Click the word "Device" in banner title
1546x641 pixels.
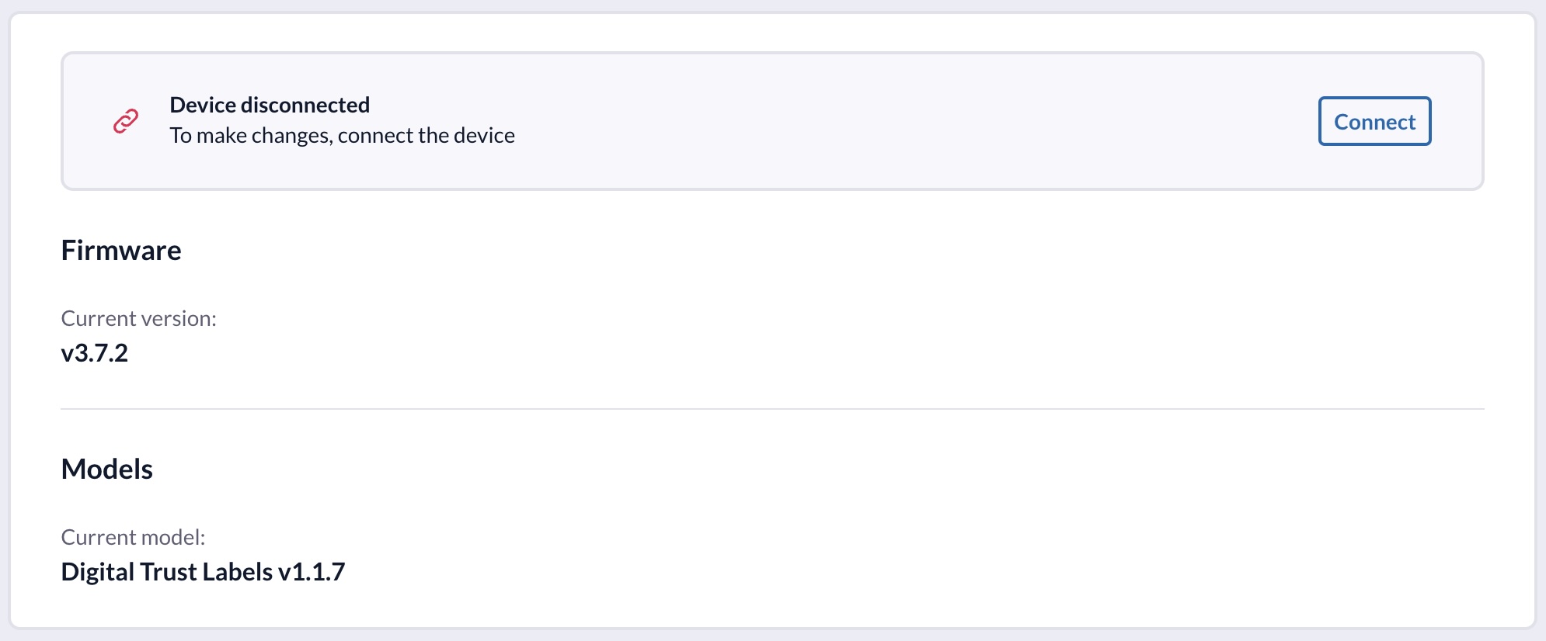coord(203,105)
